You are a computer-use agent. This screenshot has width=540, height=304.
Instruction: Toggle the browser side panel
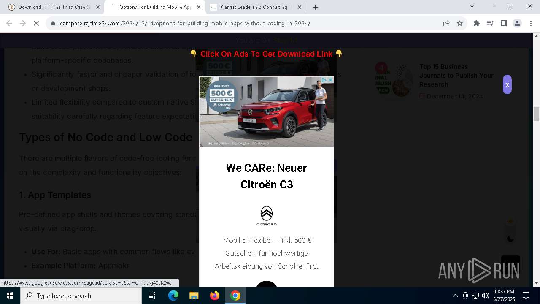click(504, 23)
